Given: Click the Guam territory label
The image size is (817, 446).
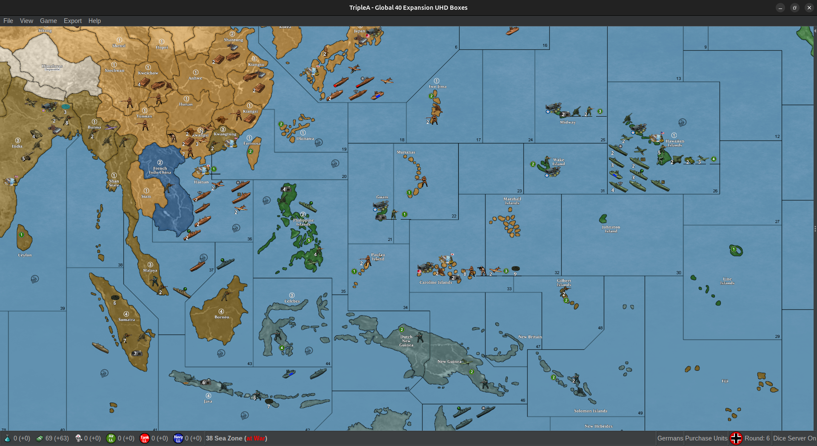Looking at the screenshot, I should tap(382, 197).
